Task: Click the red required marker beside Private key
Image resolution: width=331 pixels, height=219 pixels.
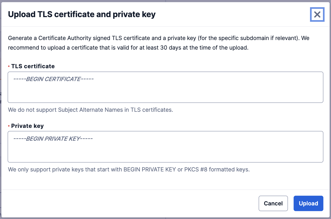Action: pyautogui.click(x=9, y=126)
